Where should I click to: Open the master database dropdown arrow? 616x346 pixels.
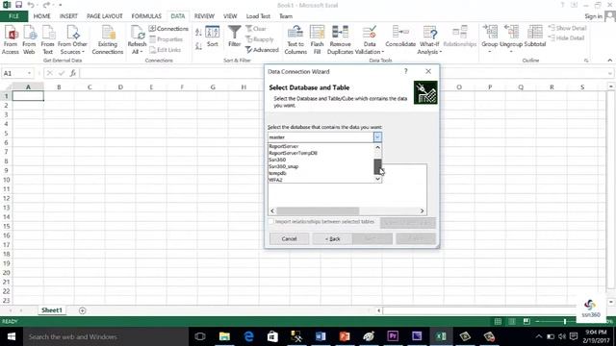coord(377,136)
